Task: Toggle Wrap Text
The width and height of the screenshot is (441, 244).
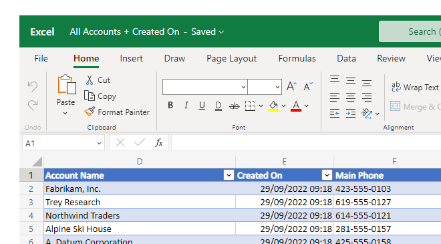Action: tap(415, 88)
